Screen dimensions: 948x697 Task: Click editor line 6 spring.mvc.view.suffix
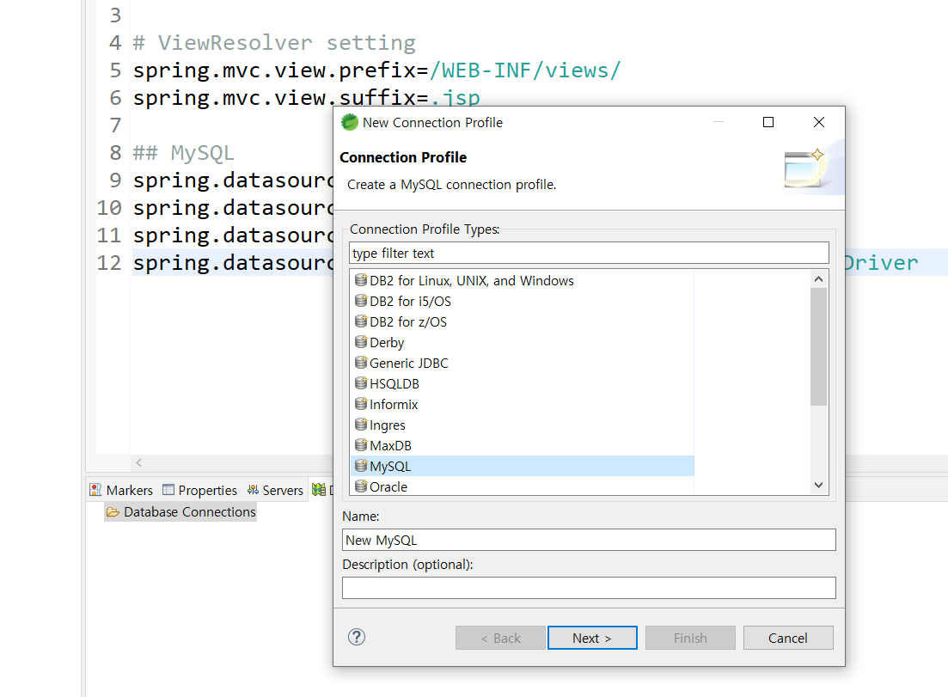(x=307, y=98)
